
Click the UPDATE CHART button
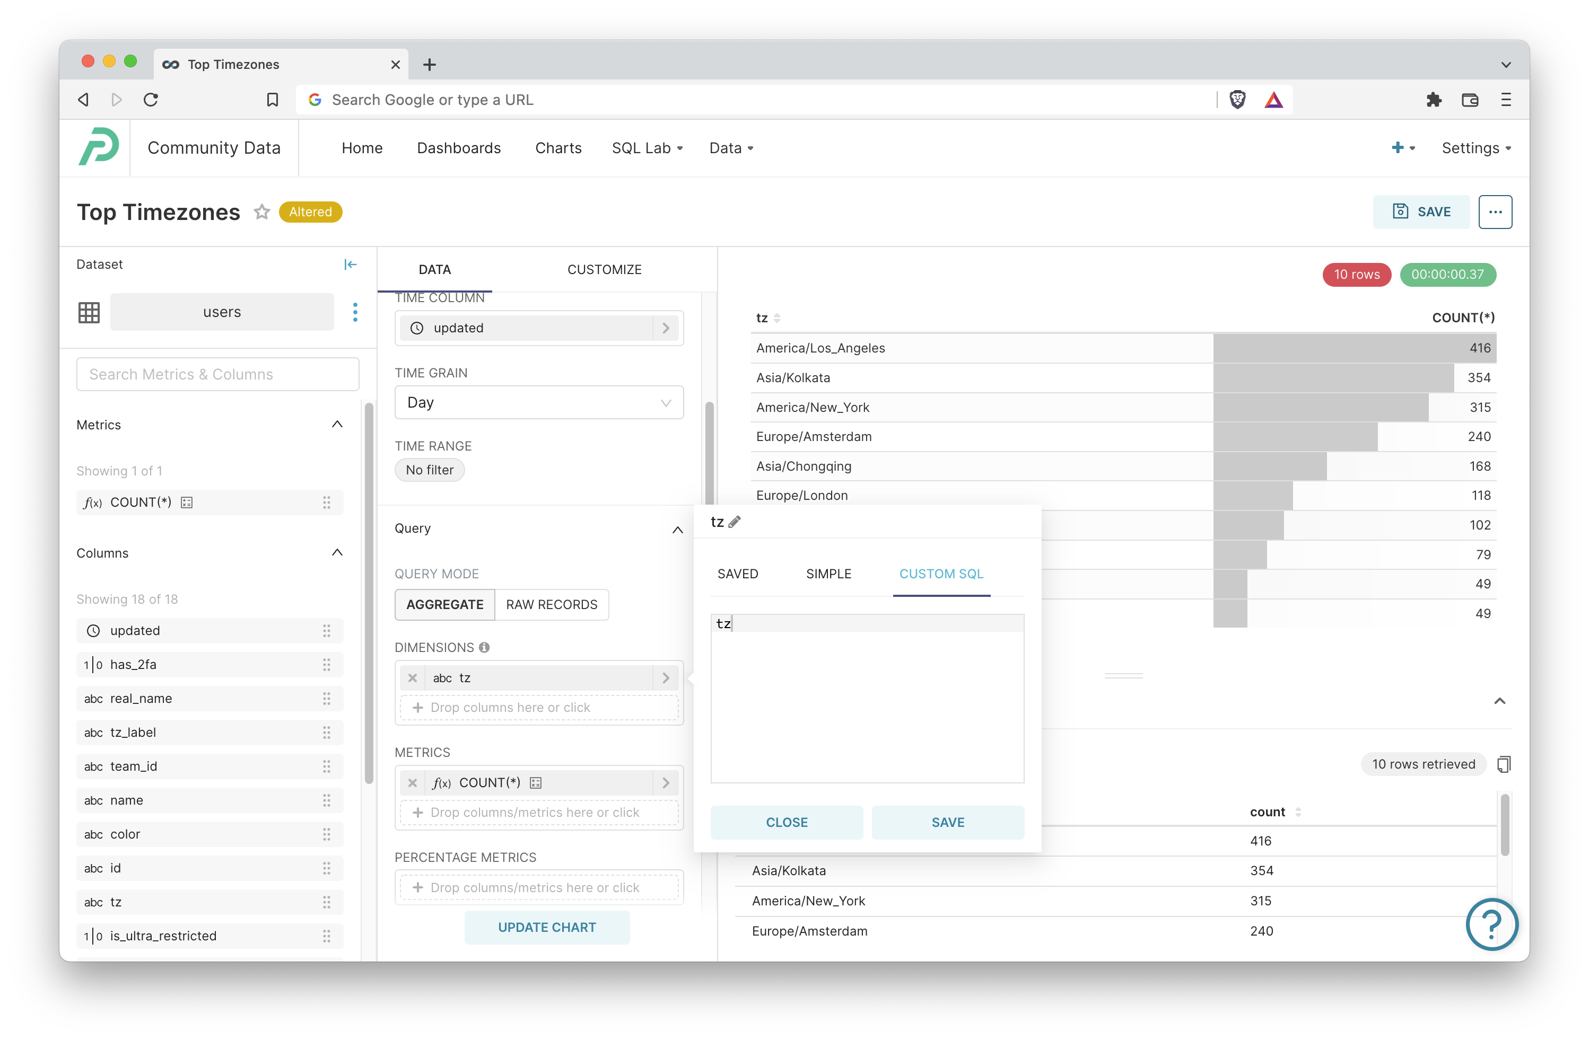click(x=547, y=927)
